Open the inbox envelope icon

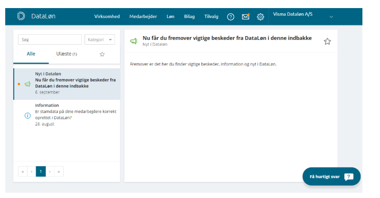pyautogui.click(x=246, y=17)
